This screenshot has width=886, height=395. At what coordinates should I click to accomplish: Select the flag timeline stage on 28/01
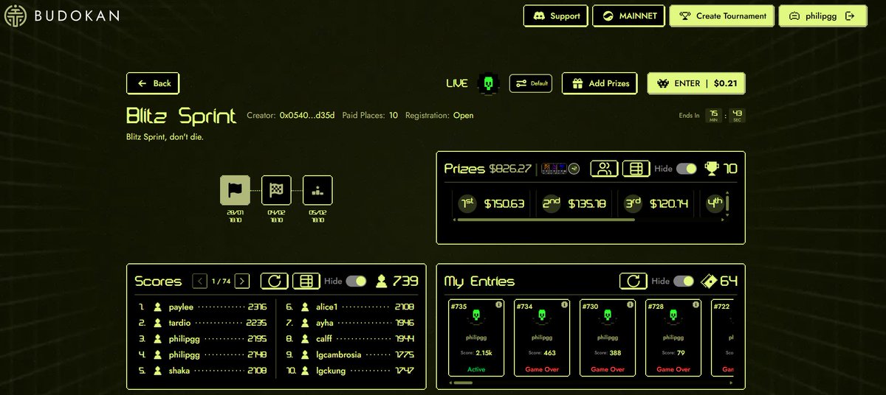click(x=236, y=190)
